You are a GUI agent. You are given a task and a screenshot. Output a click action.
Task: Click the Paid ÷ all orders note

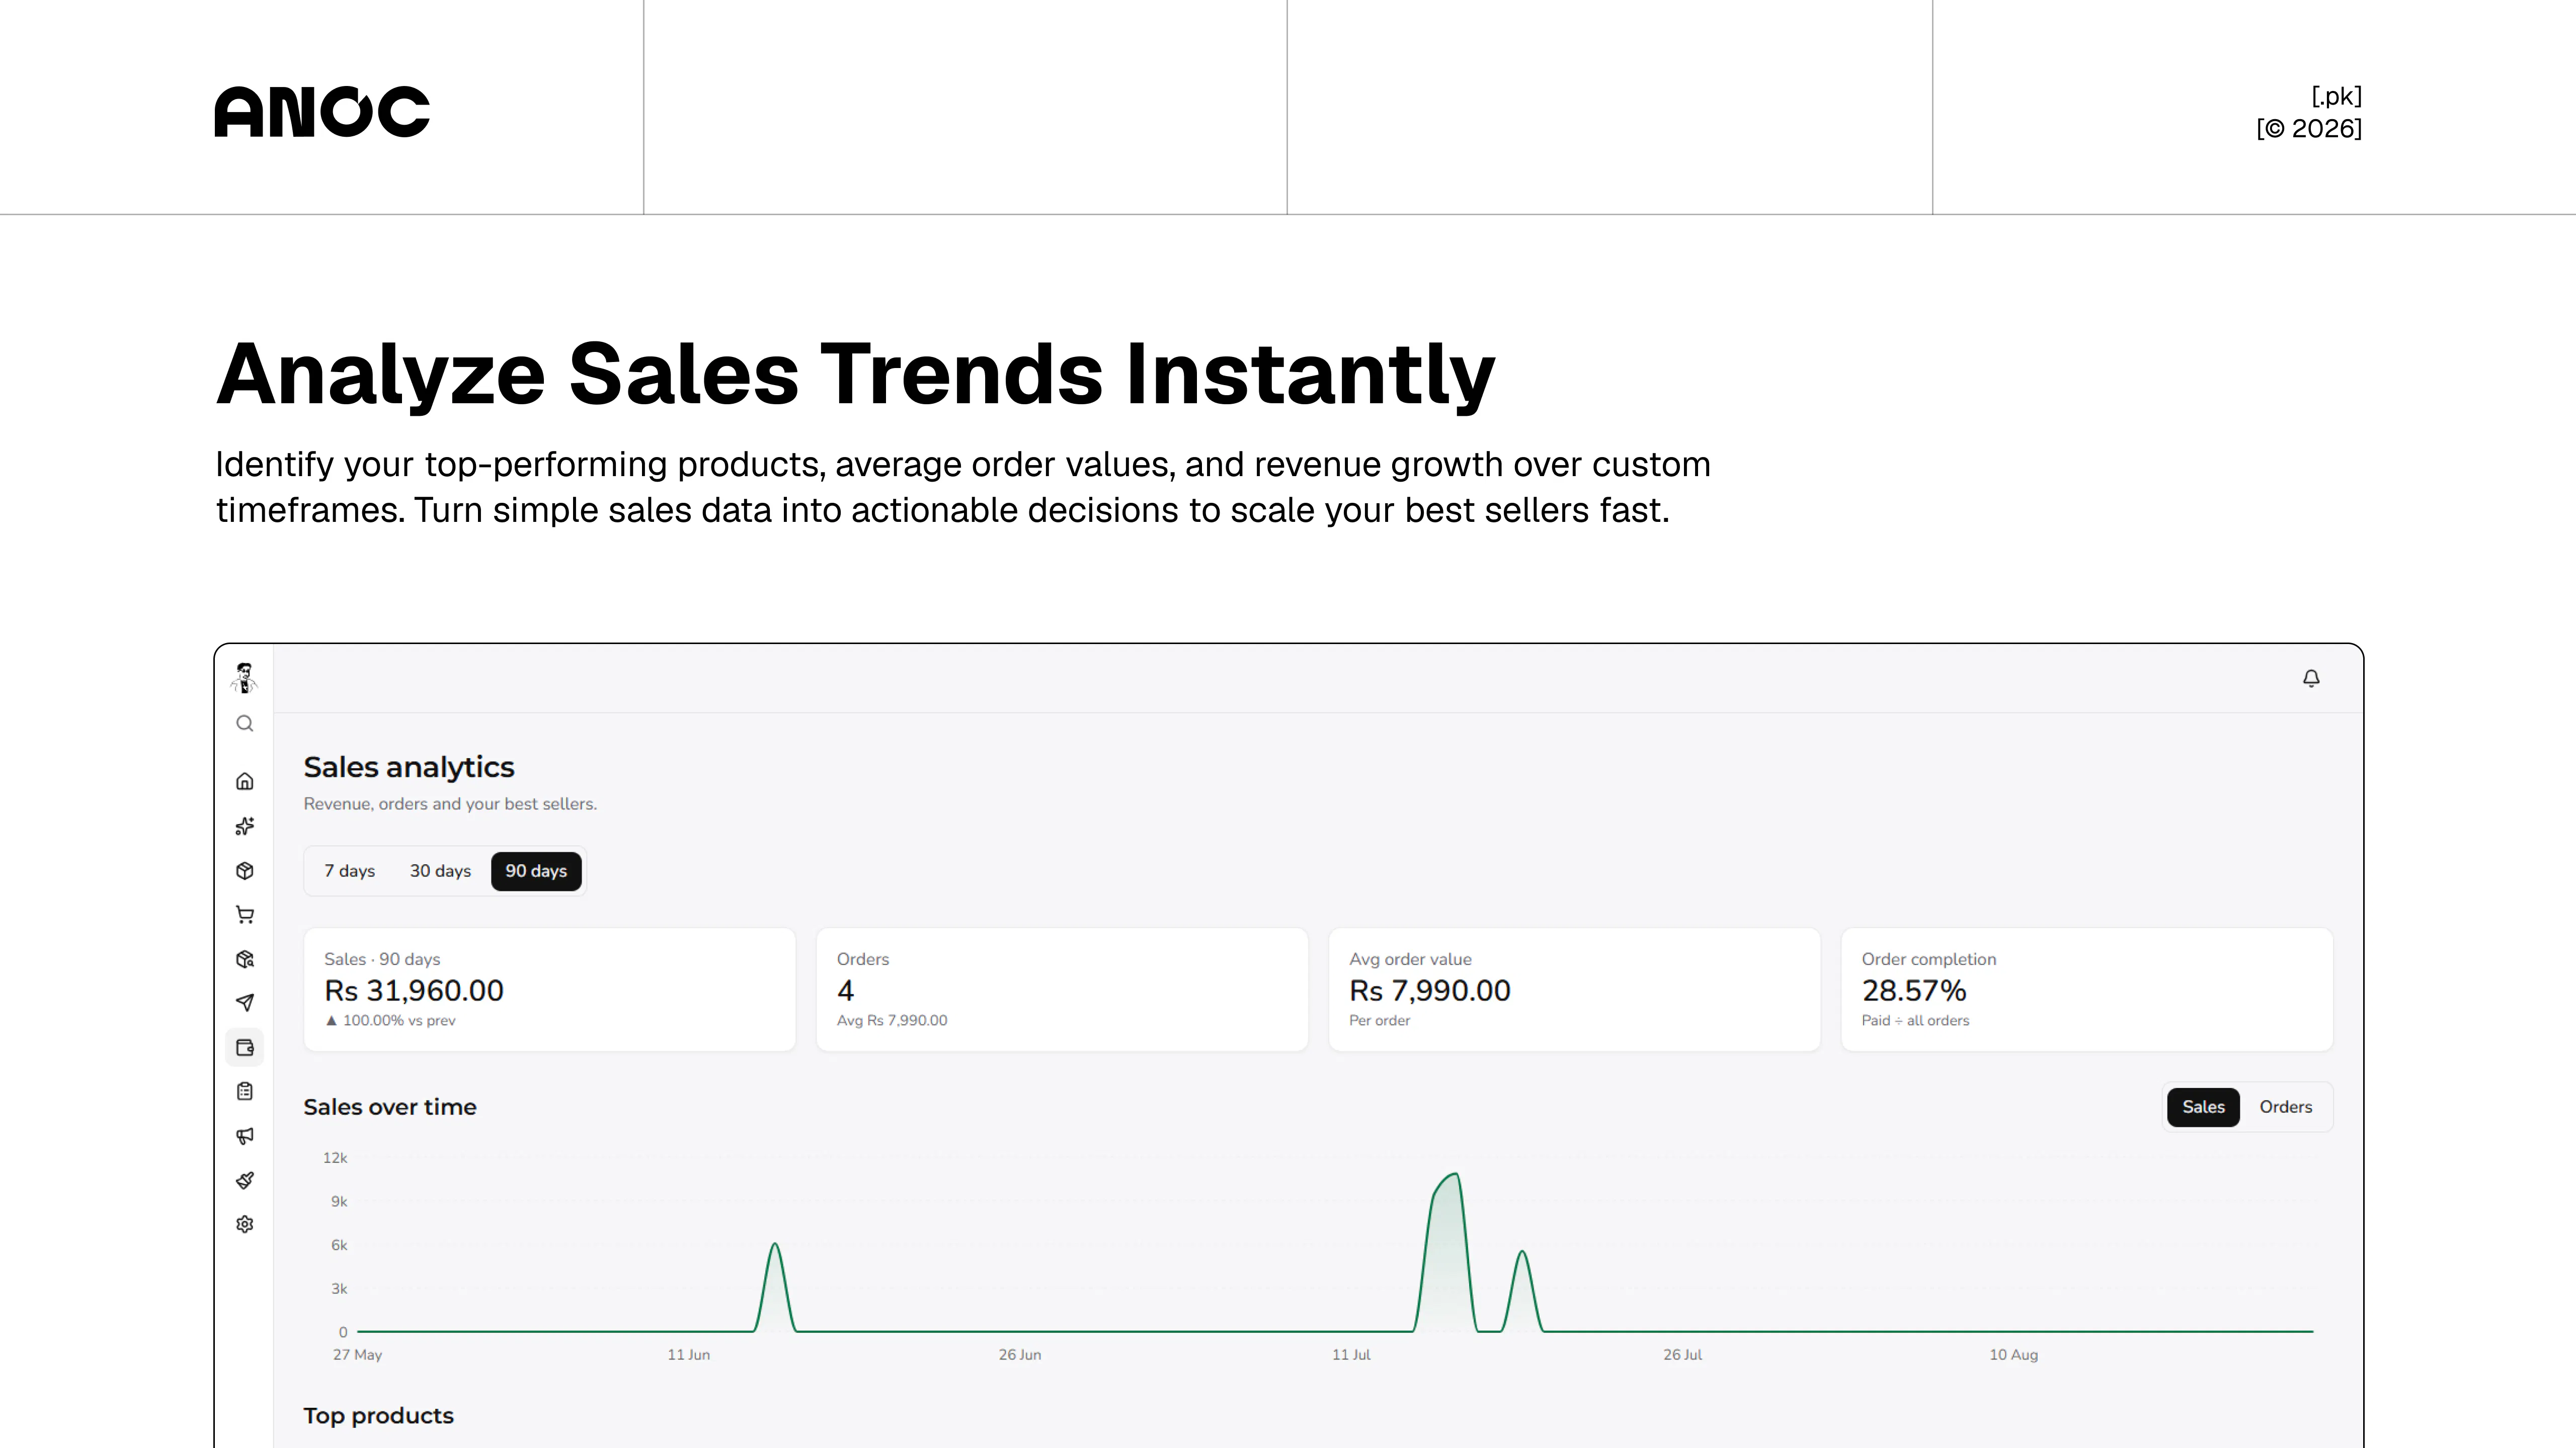point(1915,1020)
